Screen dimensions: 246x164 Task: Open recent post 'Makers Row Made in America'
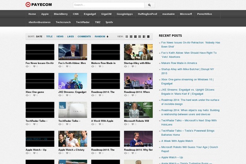pyautogui.click(x=179, y=63)
